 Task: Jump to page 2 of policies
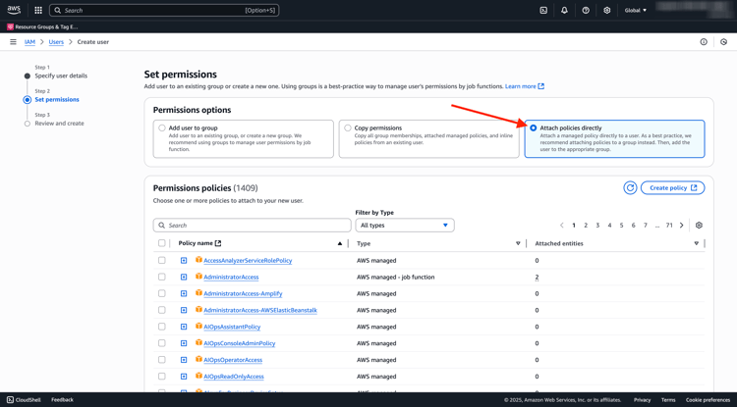click(586, 225)
